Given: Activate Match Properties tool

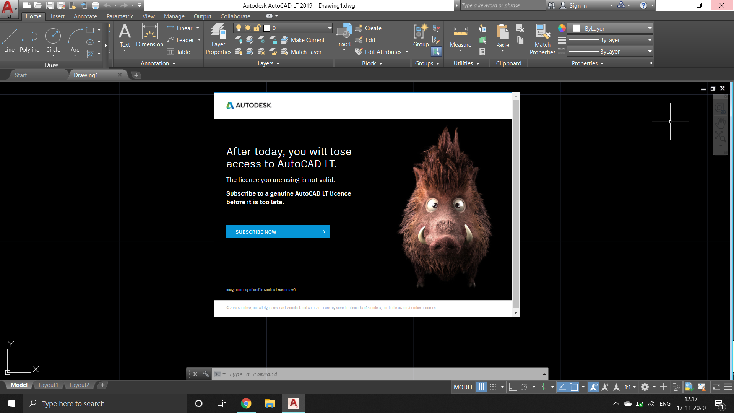Looking at the screenshot, I should tap(542, 40).
